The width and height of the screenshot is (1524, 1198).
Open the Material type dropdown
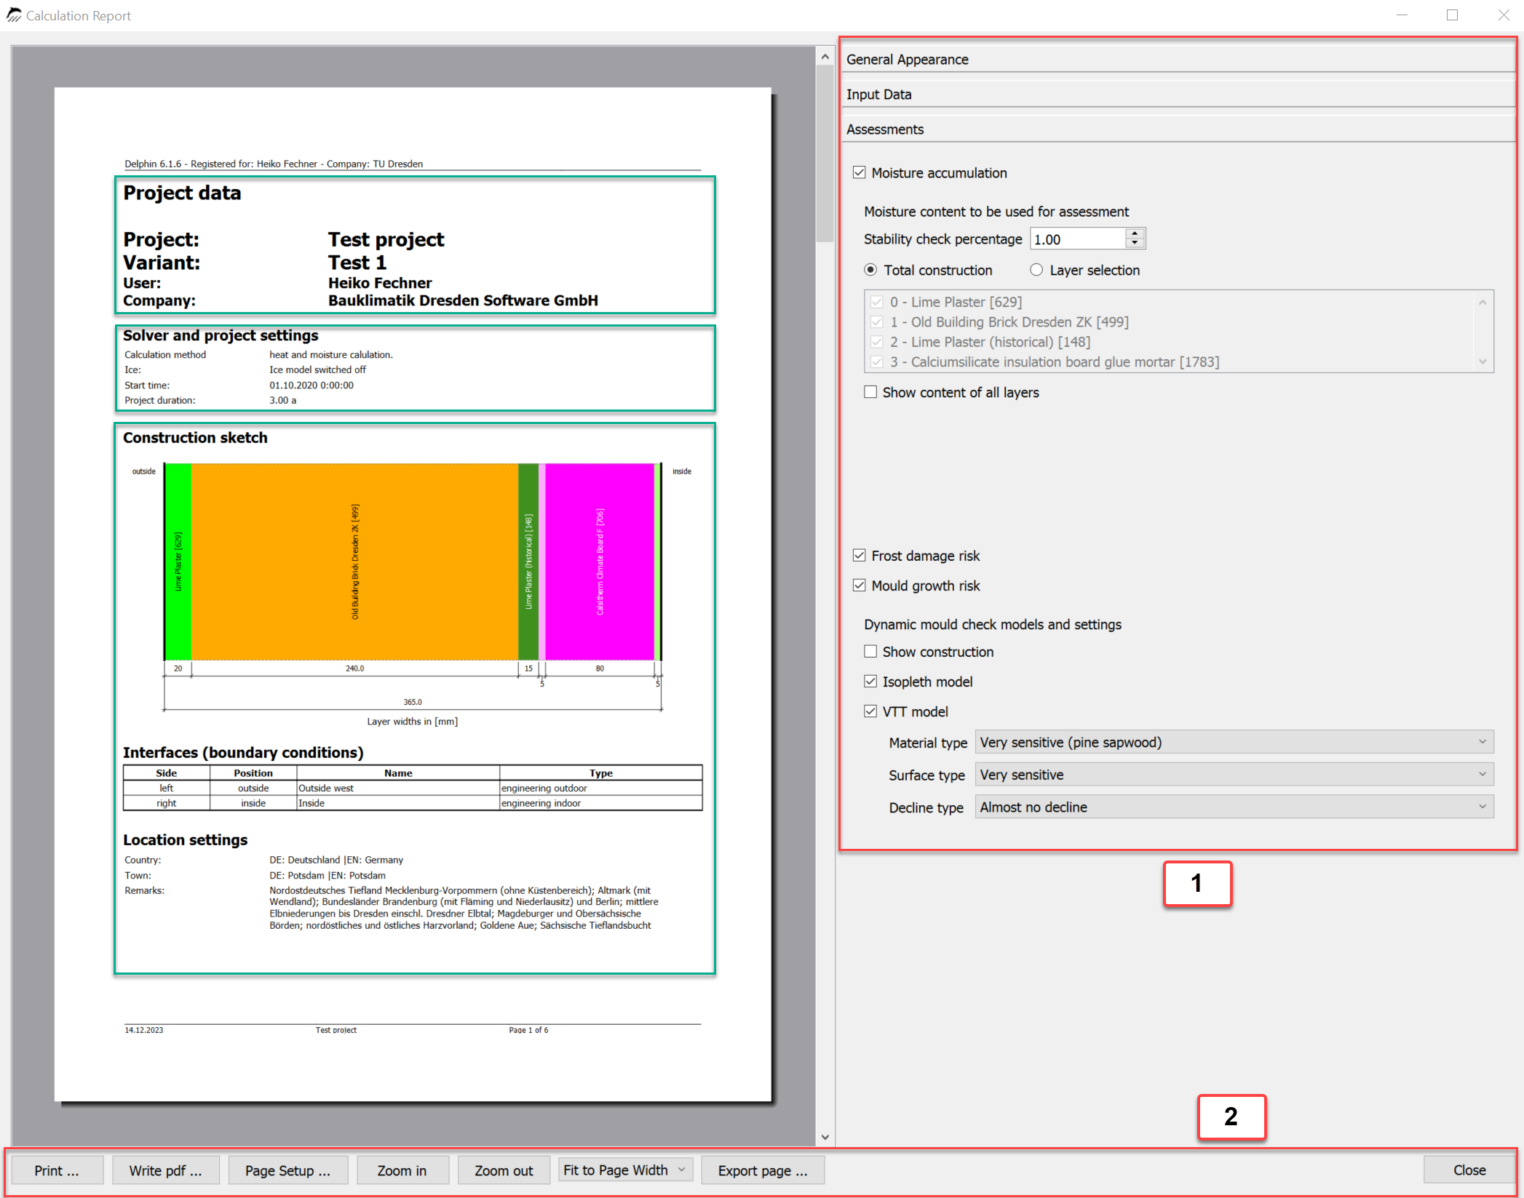pos(1234,742)
